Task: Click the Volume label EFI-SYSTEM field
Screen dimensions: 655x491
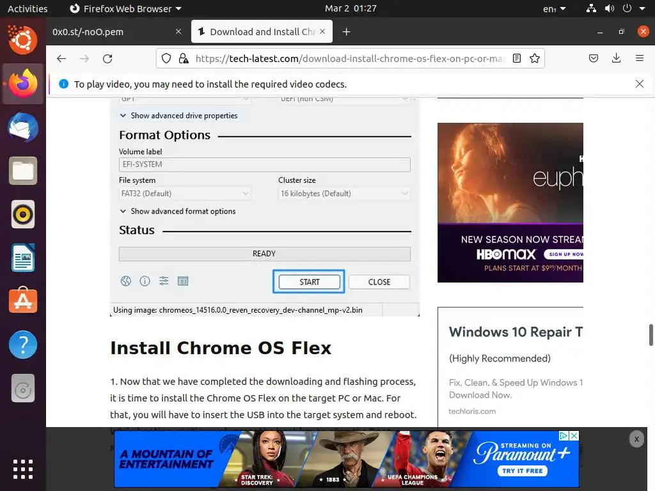Action: click(x=264, y=164)
